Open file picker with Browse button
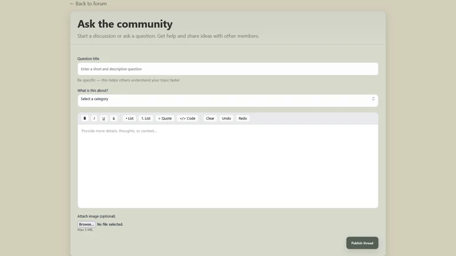Viewport: 456px width, 256px height. (x=87, y=224)
